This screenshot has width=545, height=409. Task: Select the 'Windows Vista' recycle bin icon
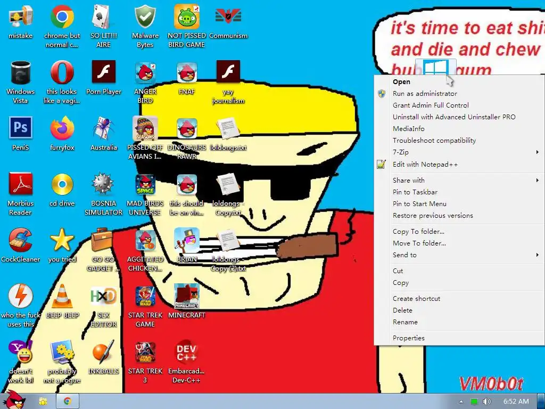pyautogui.click(x=21, y=72)
